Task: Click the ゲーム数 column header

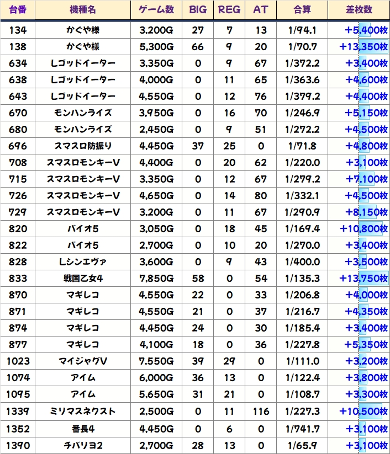Action: [156, 10]
